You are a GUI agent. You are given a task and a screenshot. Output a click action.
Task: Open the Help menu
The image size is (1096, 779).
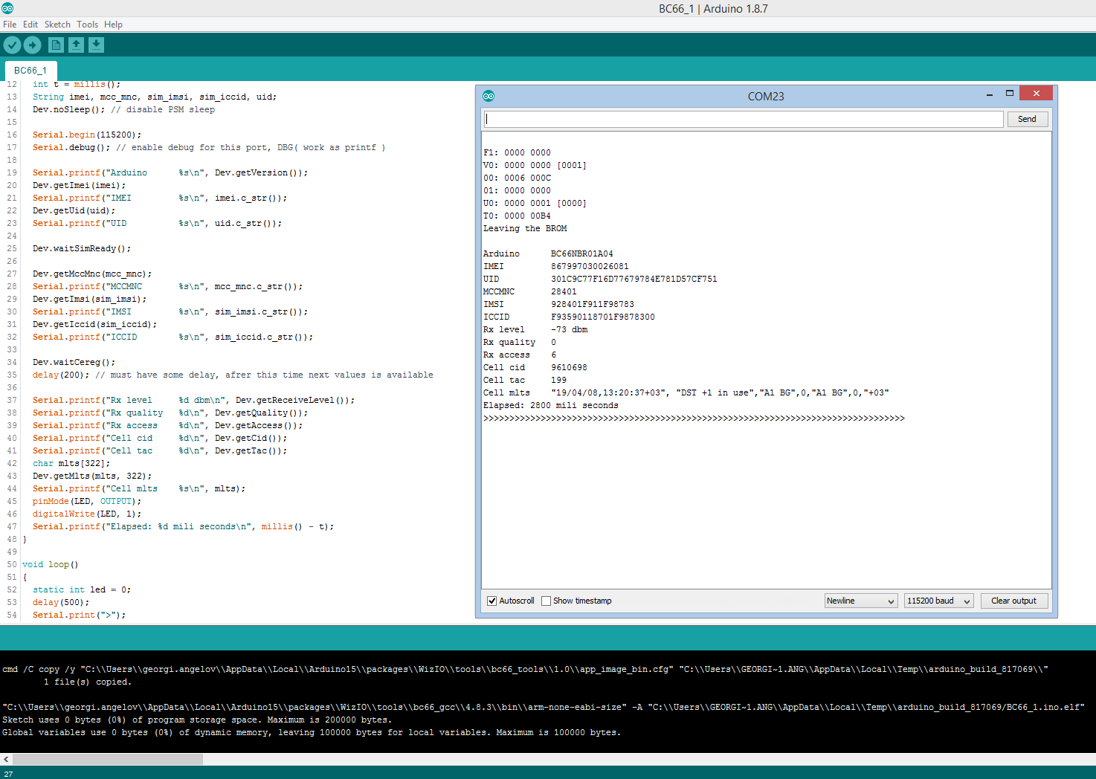point(113,25)
